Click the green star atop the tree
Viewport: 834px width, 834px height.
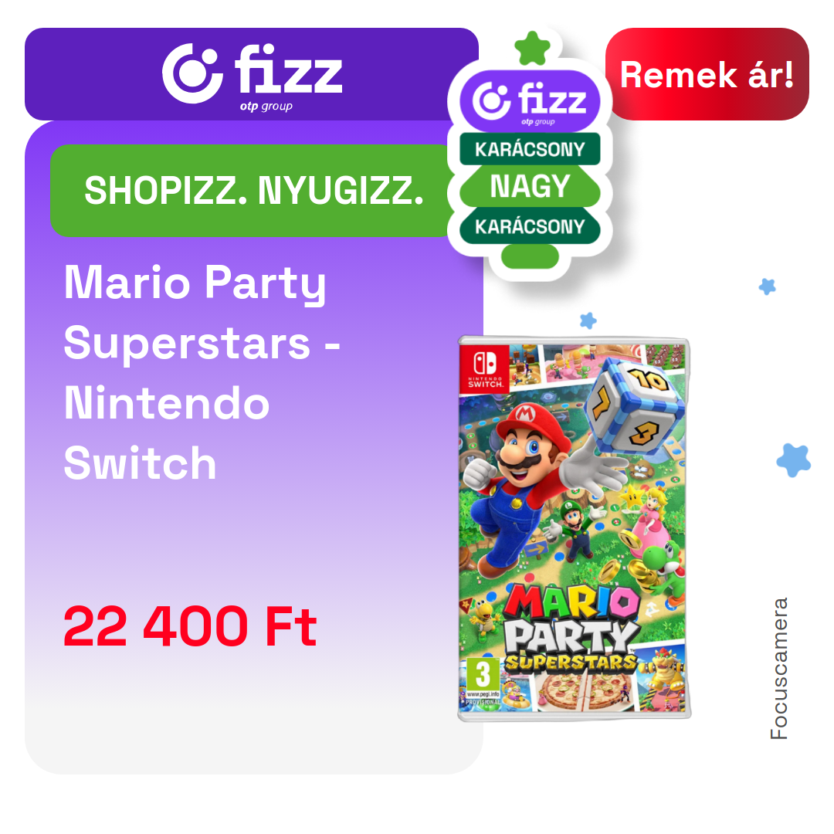tap(532, 49)
